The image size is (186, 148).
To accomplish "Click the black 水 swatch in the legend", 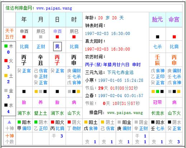I will pyautogui.click(x=6, y=105).
